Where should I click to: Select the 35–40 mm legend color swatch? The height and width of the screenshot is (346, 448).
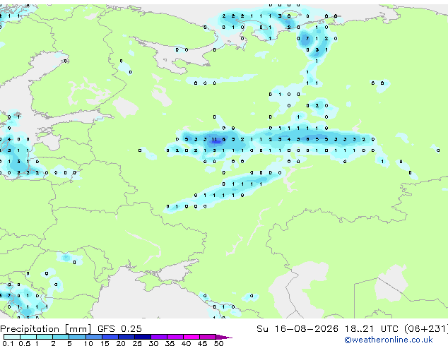pyautogui.click(x=175, y=337)
